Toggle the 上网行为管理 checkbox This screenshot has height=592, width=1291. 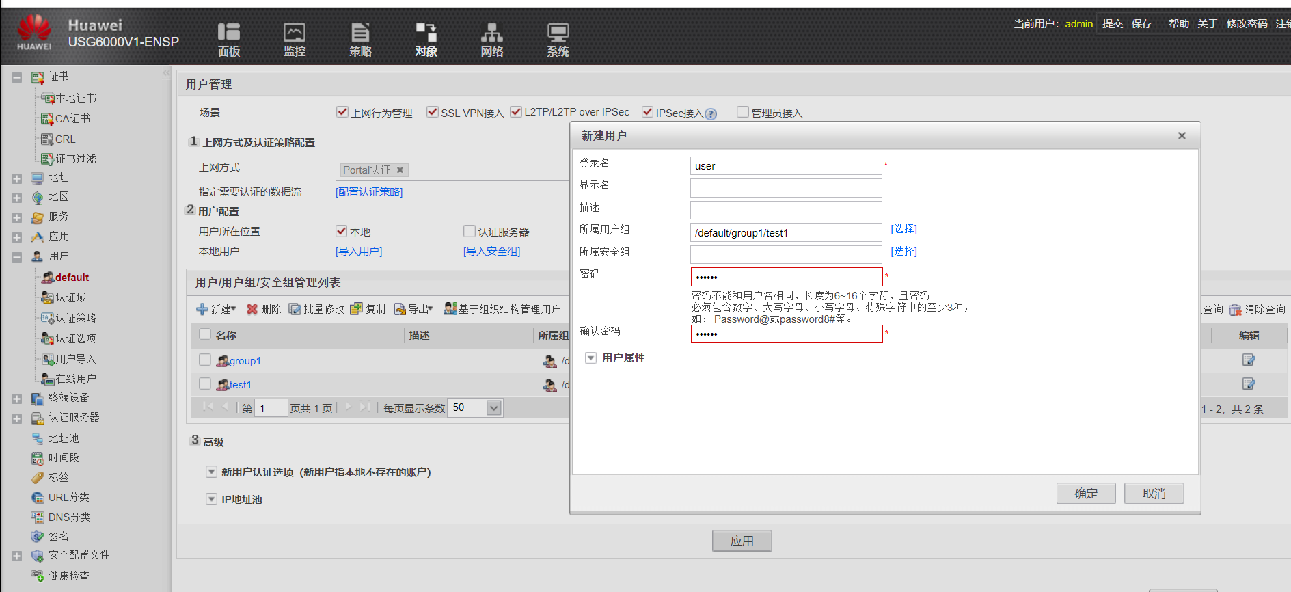click(342, 112)
